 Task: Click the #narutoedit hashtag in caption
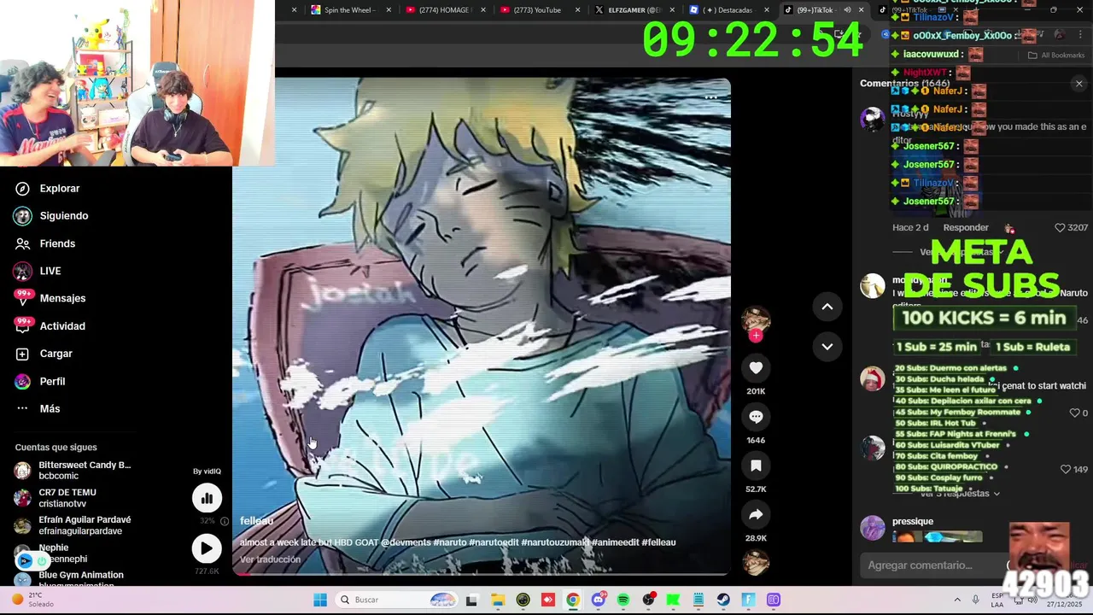tap(494, 542)
